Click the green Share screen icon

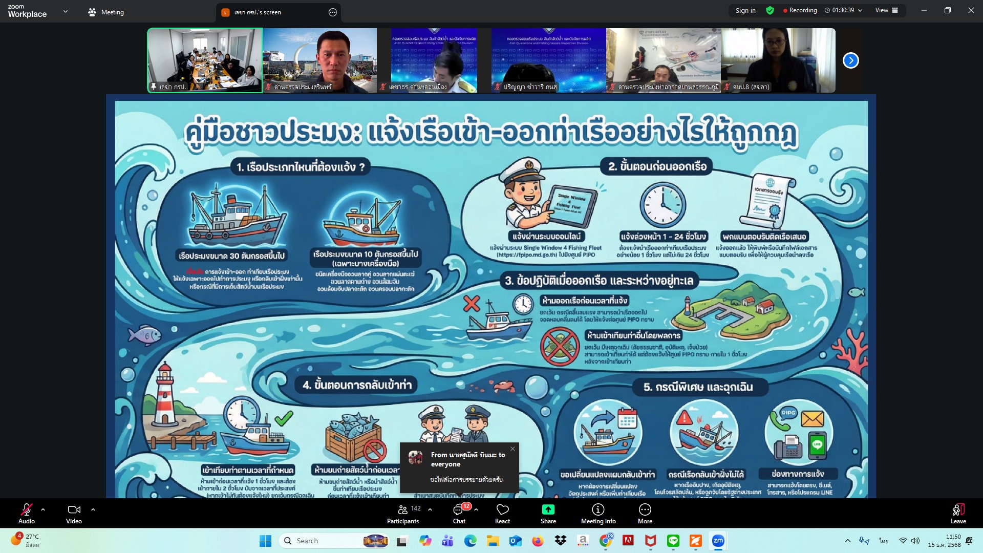pos(548,509)
